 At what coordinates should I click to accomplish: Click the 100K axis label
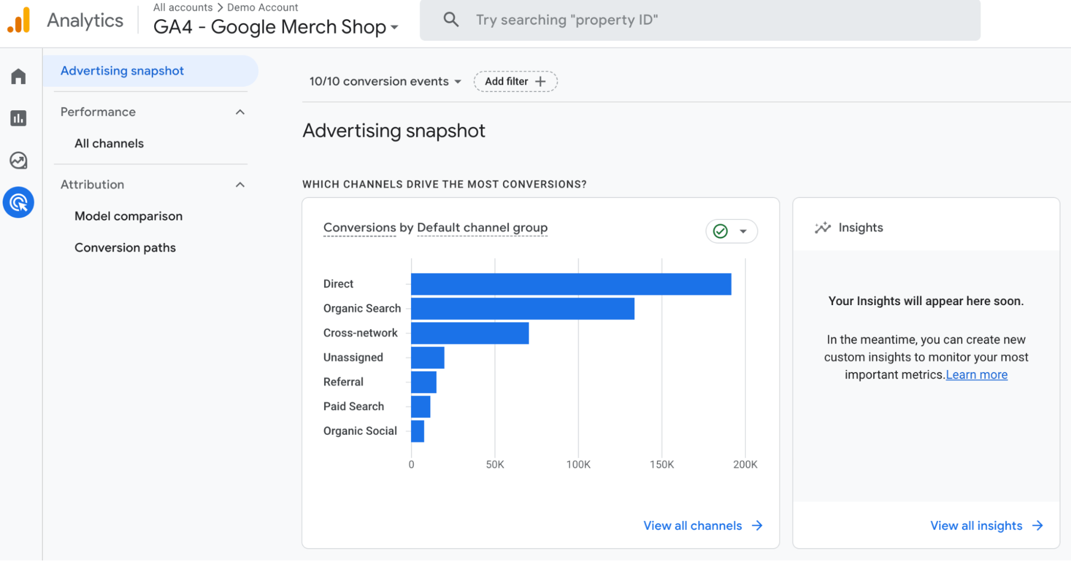point(579,465)
